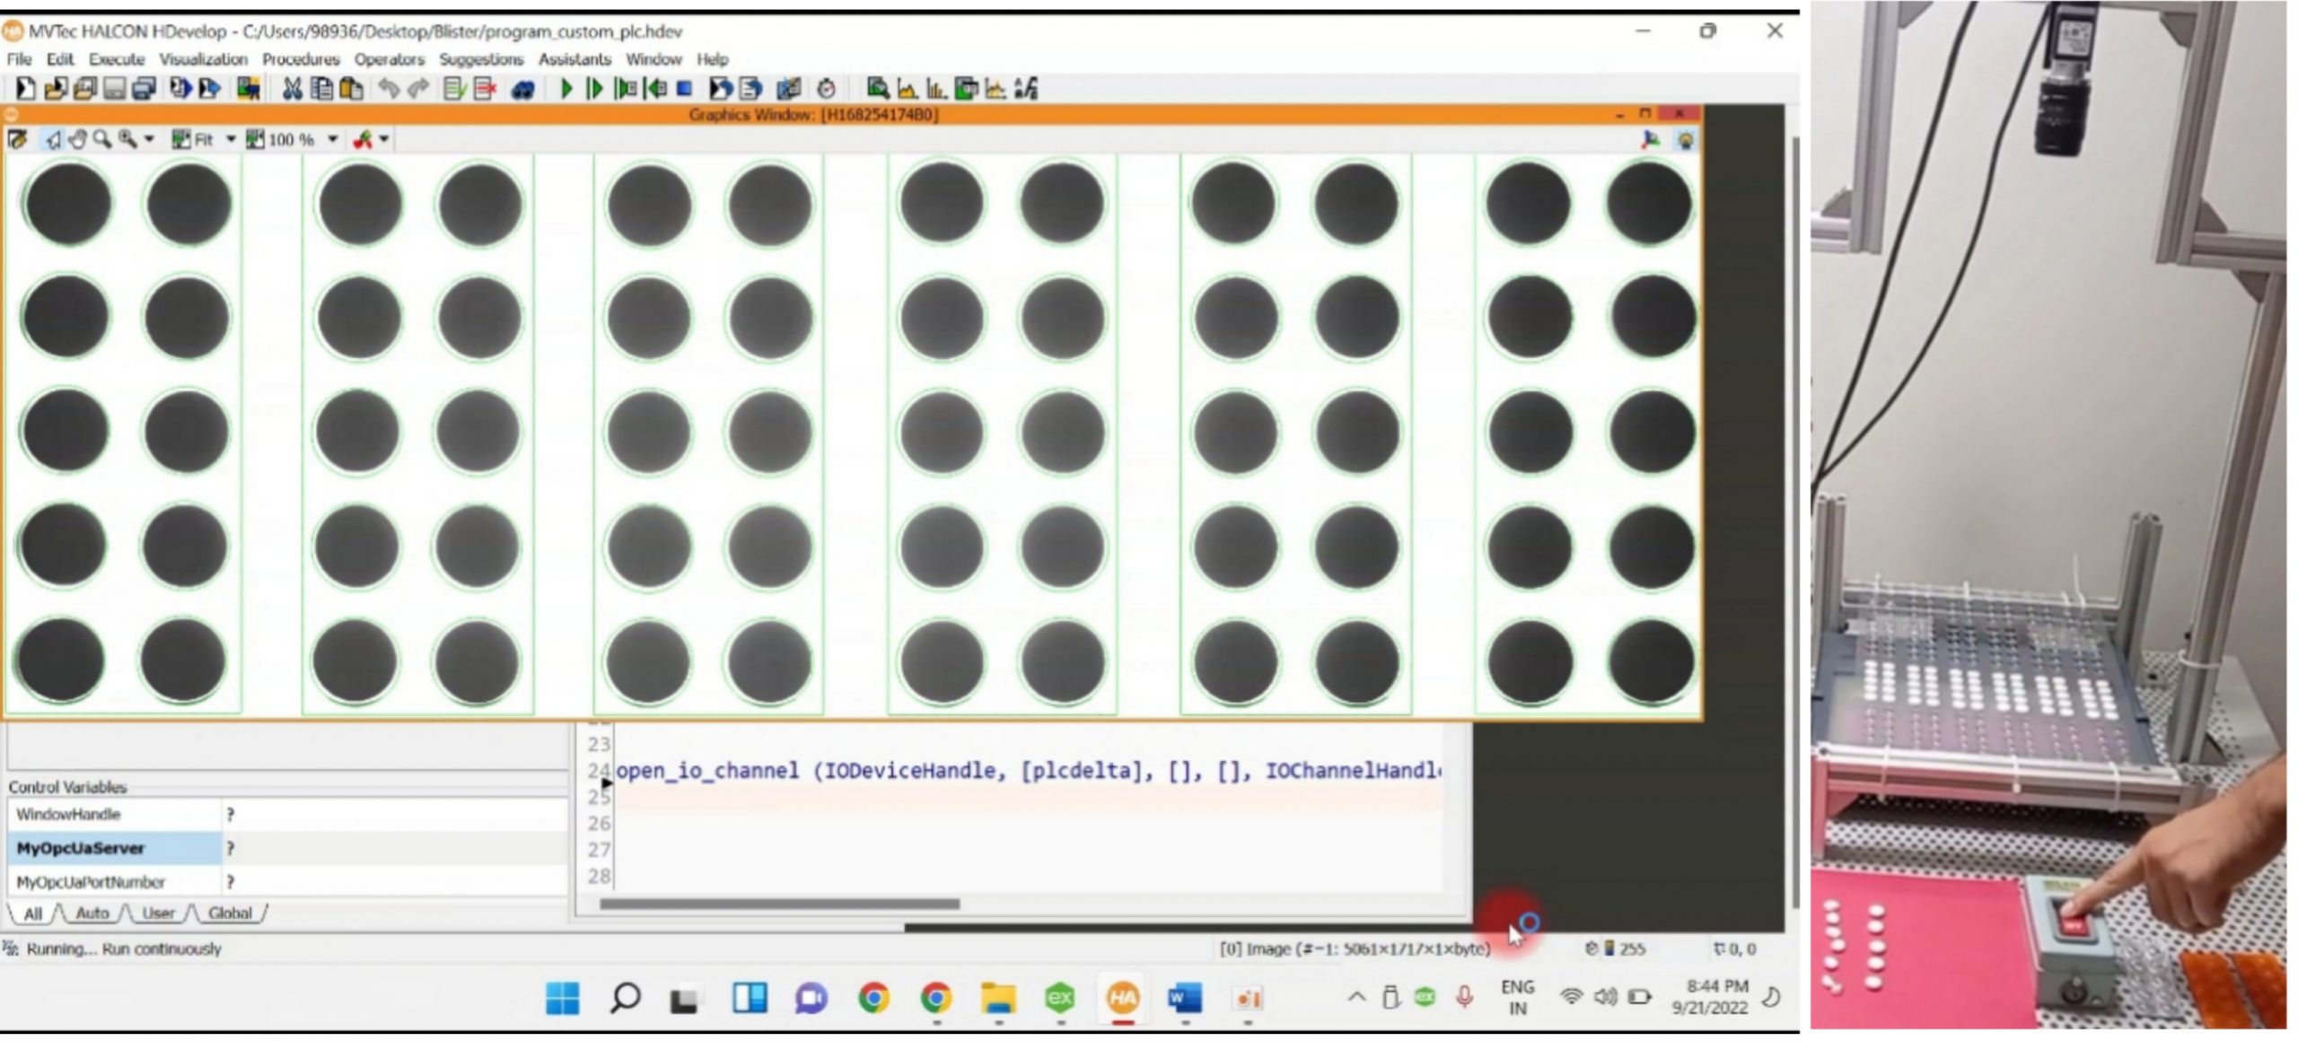Image resolution: width=2298 pixels, height=1041 pixels.
Task: Click the Undo arrow icon
Action: tap(388, 89)
